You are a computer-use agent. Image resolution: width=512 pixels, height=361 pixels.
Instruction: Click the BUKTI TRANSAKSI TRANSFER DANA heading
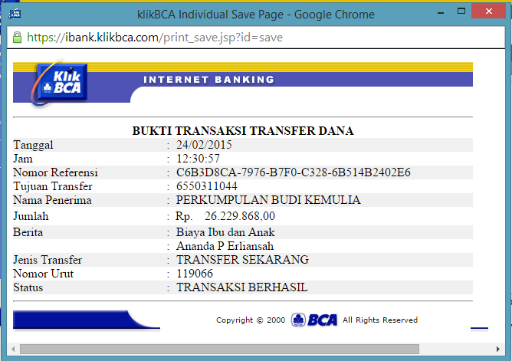coord(243,130)
